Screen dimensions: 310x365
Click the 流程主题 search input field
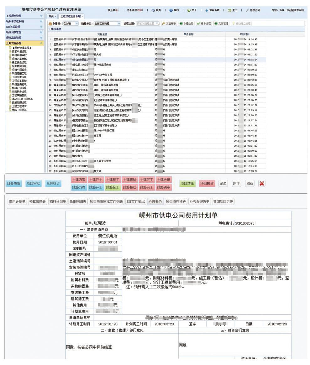pos(145,24)
